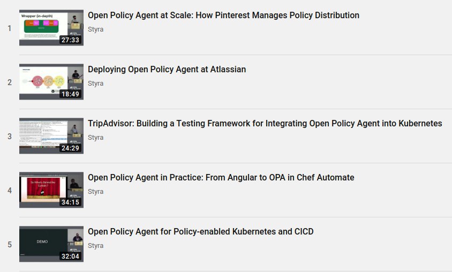This screenshot has width=452, height=272.
Task: Open Styra channel under the Pinterest video
Action: 95,29
